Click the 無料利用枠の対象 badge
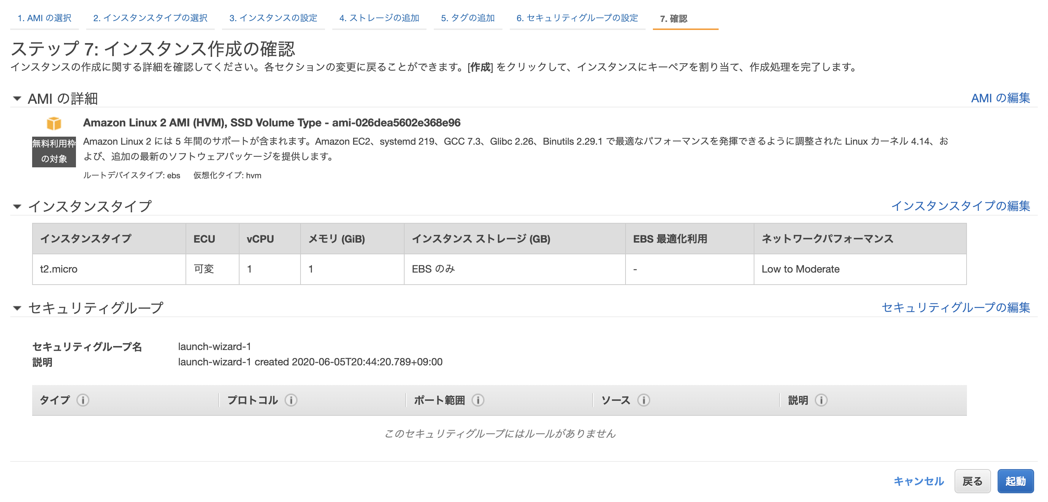 54,152
